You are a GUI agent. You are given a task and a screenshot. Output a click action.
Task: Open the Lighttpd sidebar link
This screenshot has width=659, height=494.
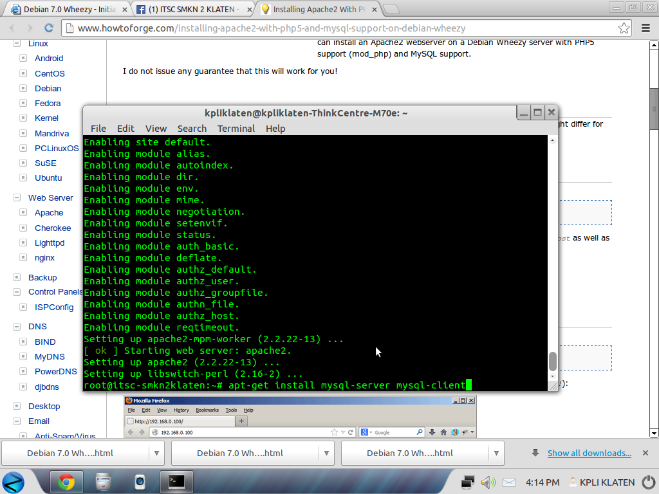(x=50, y=242)
